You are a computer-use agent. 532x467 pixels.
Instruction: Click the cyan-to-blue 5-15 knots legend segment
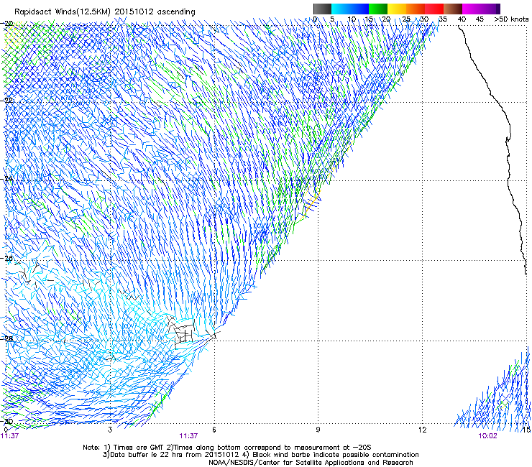(350, 9)
